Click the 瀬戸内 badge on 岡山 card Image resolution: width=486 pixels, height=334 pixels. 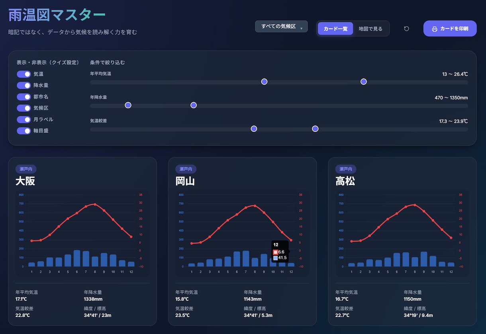click(x=186, y=169)
